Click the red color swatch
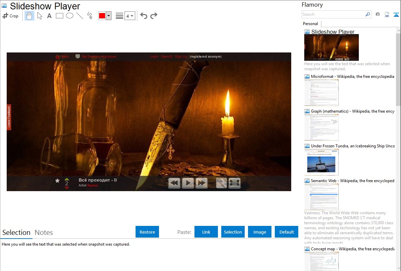Image resolution: width=401 pixels, height=271 pixels. click(102, 16)
